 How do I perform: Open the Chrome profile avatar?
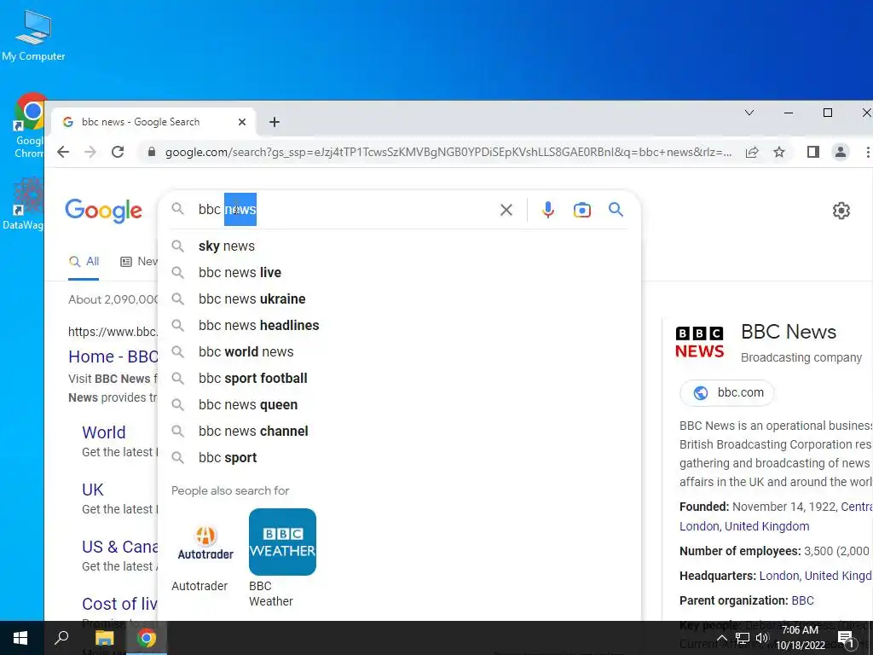pos(840,152)
